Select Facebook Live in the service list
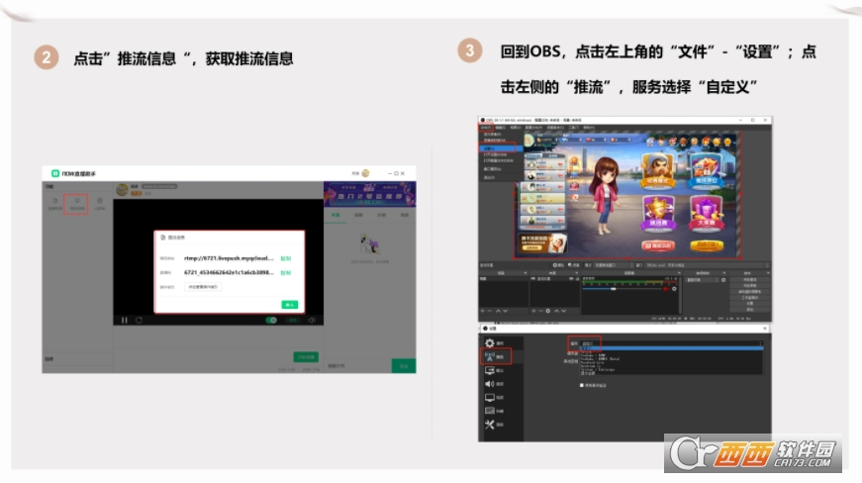This screenshot has width=862, height=483. [592, 362]
